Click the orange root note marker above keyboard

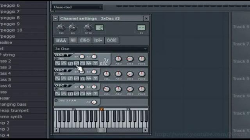102,109
